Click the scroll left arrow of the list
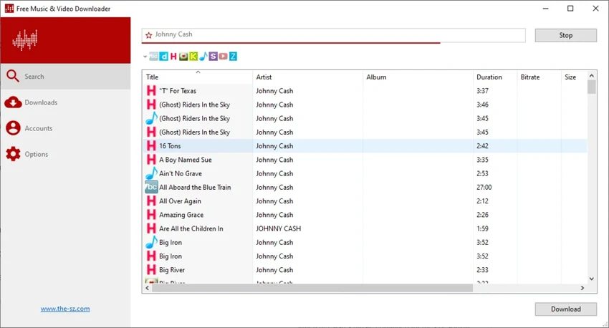This screenshot has width=609, height=328. pyautogui.click(x=147, y=288)
